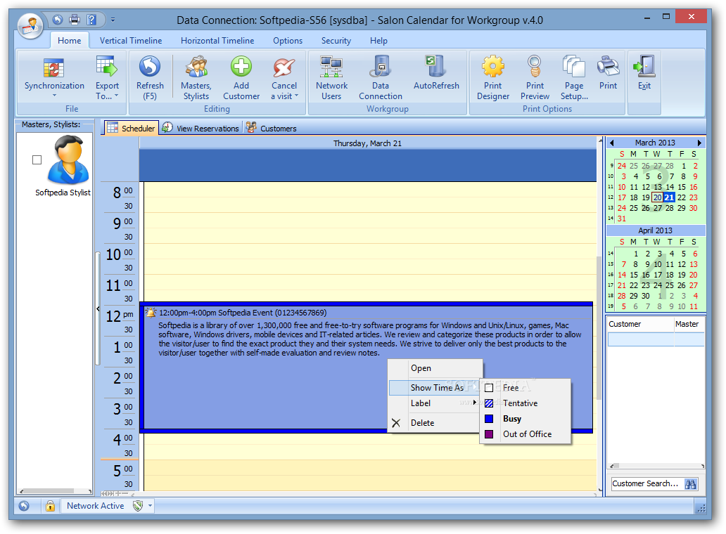Click quick access refresh icon
Viewport: 726px width, 534px height.
[58, 20]
